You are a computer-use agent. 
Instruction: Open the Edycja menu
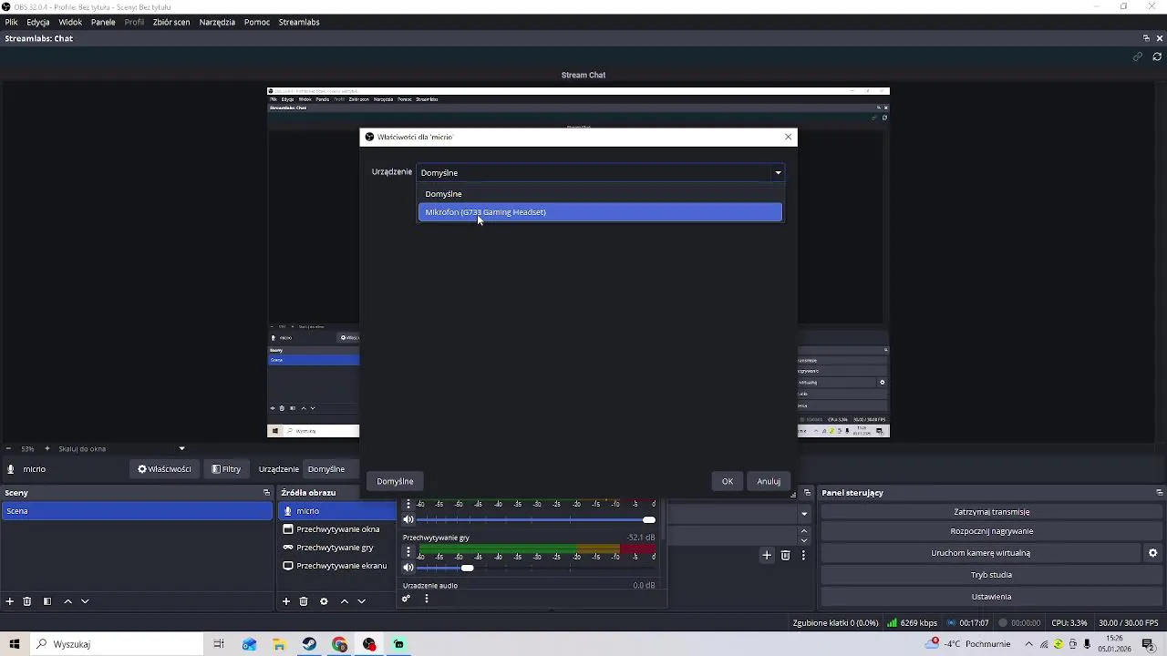point(38,22)
